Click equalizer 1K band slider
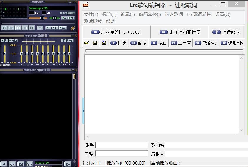 [43, 54]
